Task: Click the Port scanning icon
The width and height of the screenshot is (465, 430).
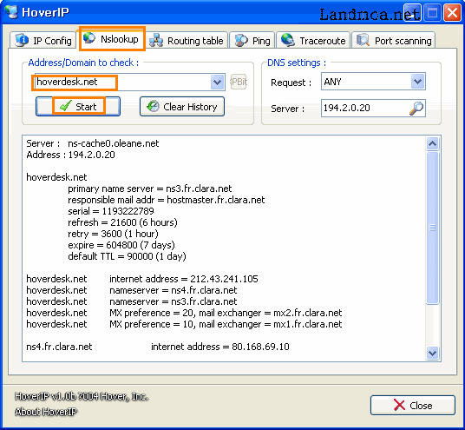Action: [363, 40]
